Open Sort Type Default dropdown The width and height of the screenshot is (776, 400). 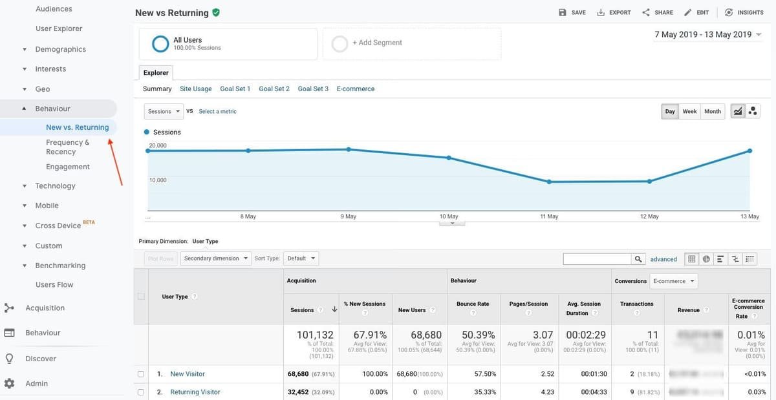click(301, 258)
